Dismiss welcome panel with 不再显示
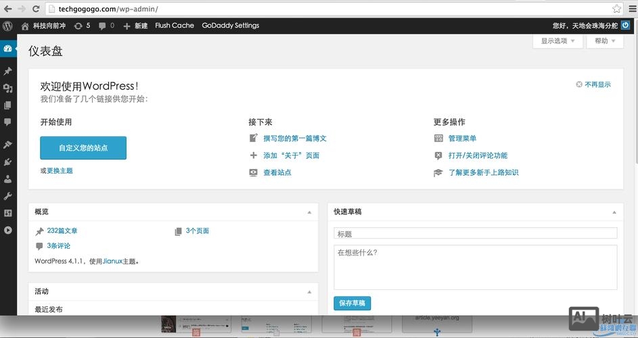 [593, 84]
